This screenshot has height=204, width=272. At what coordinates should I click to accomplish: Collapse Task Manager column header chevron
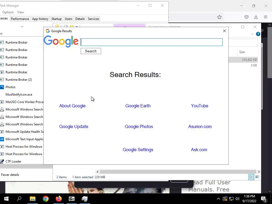coord(22,27)
